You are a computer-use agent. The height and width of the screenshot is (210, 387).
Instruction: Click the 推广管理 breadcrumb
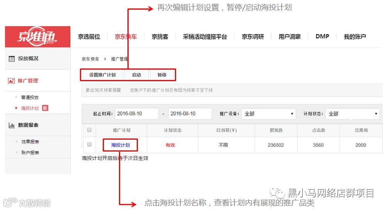119,59
